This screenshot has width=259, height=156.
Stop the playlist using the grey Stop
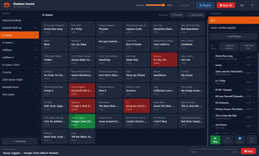[252, 140]
